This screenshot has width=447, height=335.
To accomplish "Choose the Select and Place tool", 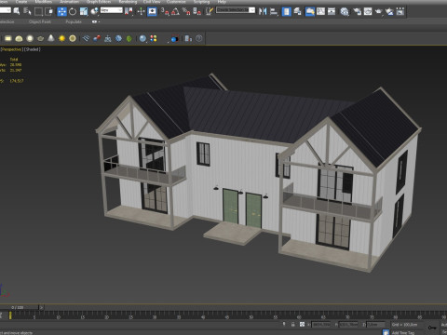I will (x=94, y=12).
